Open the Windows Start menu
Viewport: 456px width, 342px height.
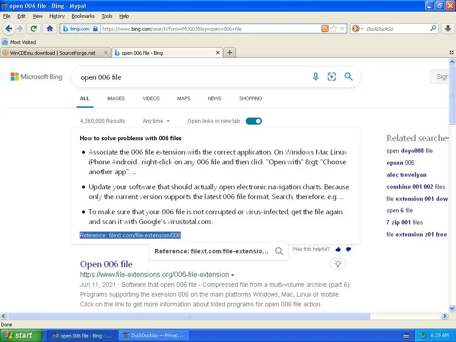(21, 335)
